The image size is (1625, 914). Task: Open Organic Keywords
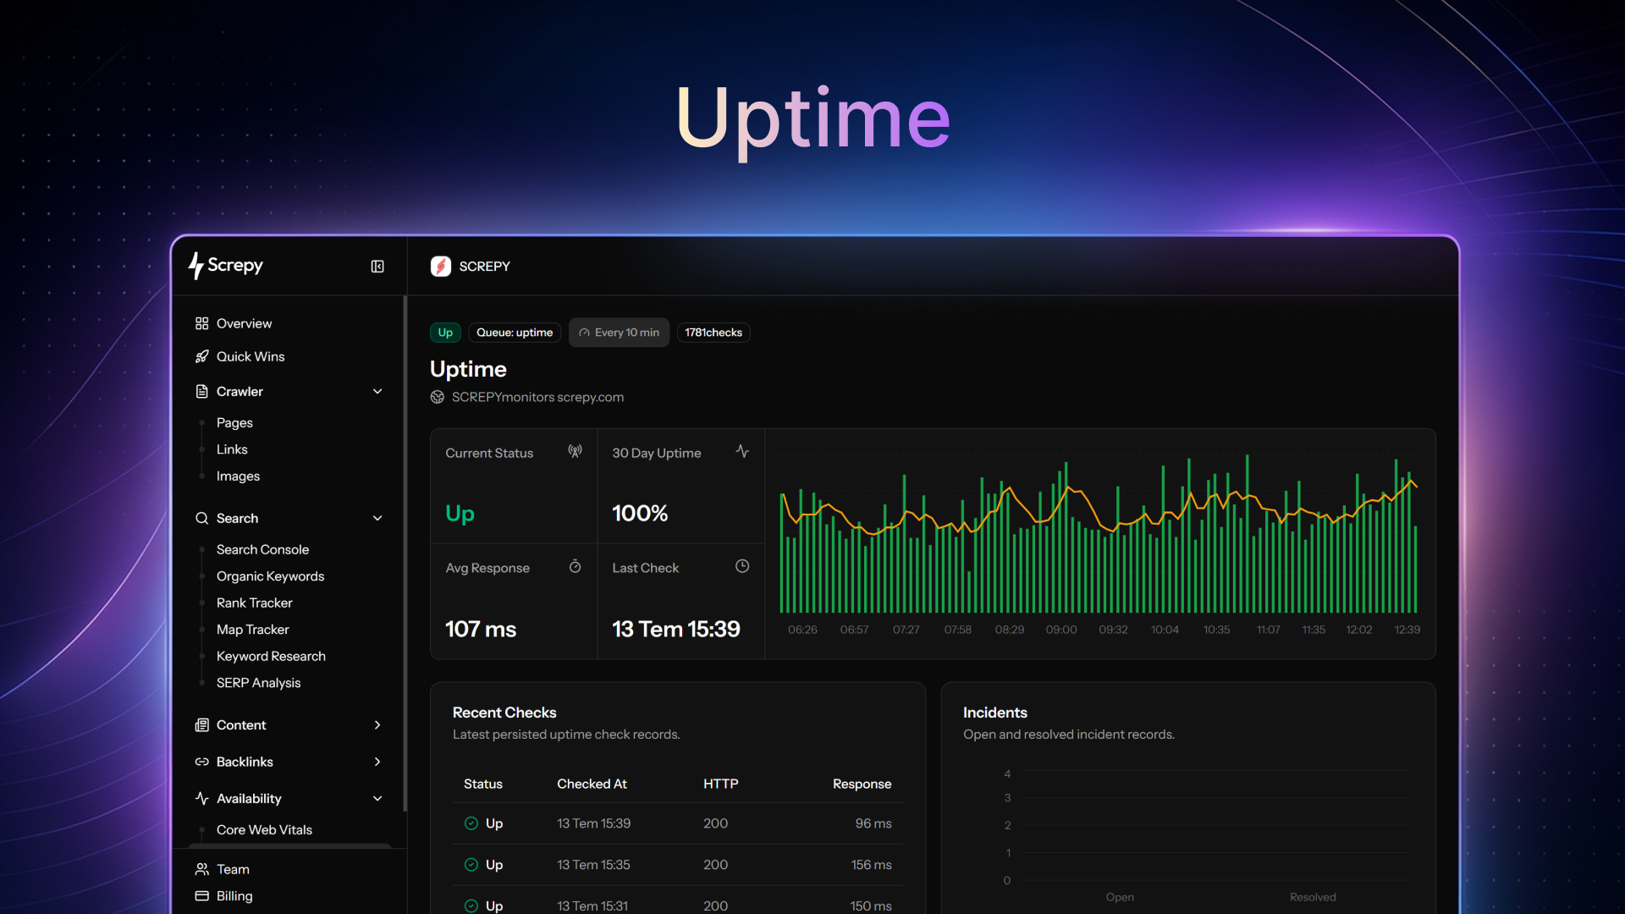tap(270, 576)
